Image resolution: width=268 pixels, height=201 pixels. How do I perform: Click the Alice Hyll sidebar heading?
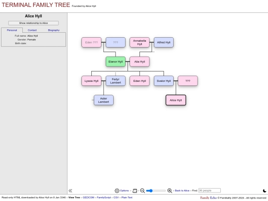[x=34, y=16]
